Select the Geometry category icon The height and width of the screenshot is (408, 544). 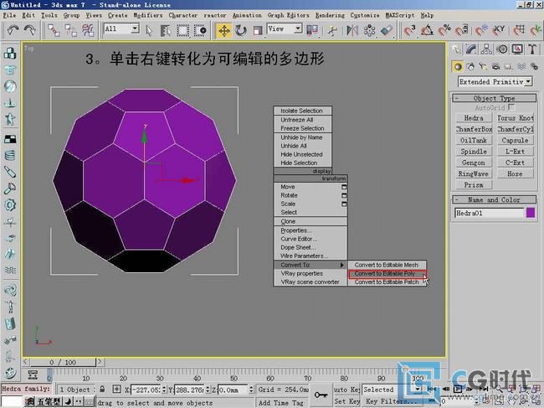click(x=458, y=66)
